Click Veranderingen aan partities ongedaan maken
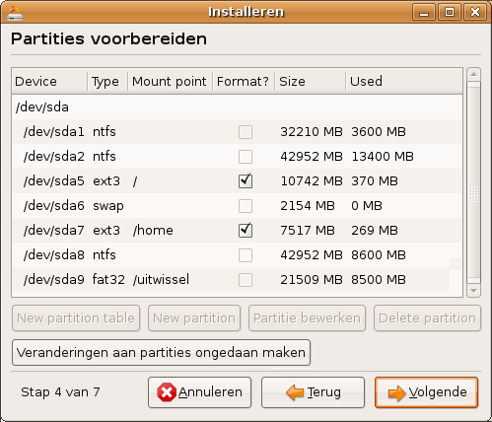 [161, 353]
